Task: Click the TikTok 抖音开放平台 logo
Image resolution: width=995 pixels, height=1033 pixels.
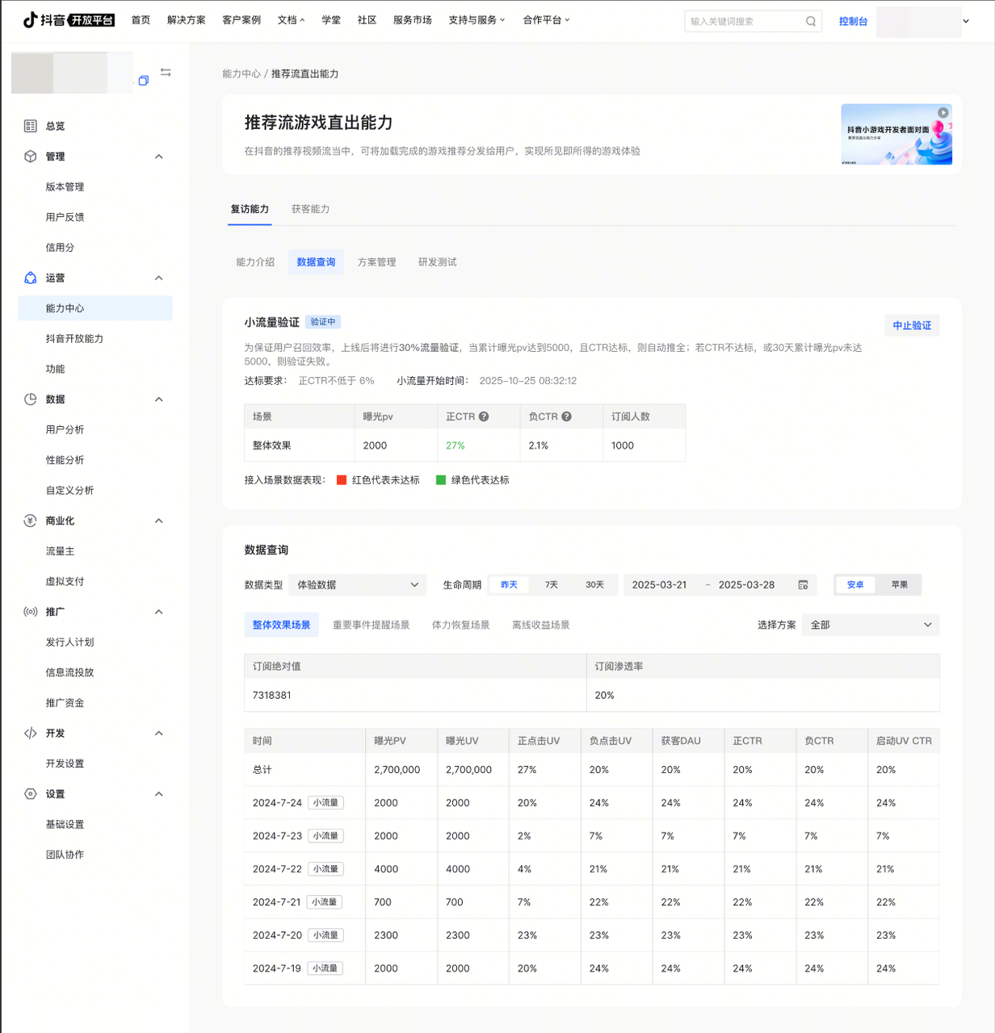Action: tap(69, 20)
